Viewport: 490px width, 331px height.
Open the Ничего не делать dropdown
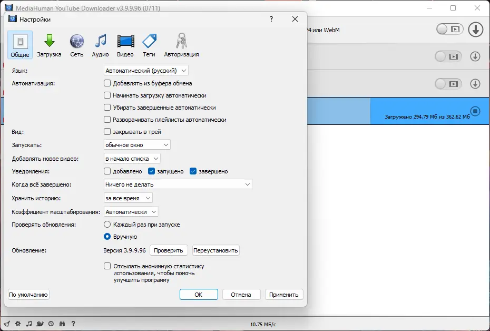click(x=178, y=184)
